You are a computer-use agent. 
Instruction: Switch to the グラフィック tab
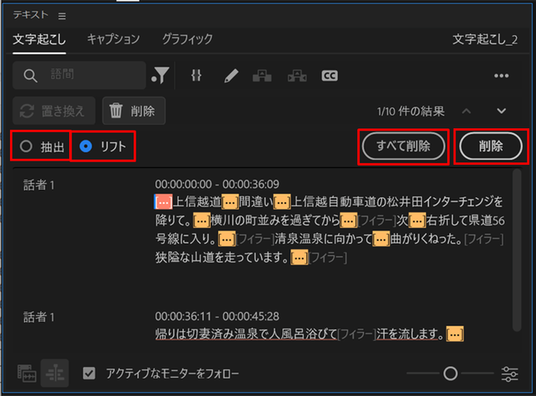click(187, 39)
